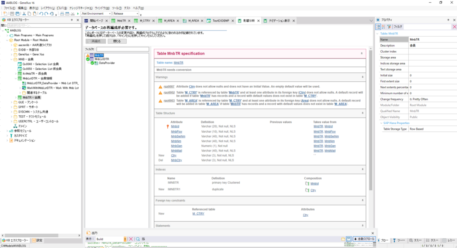Collapse the SAP Hana Properties group

pos(381,123)
